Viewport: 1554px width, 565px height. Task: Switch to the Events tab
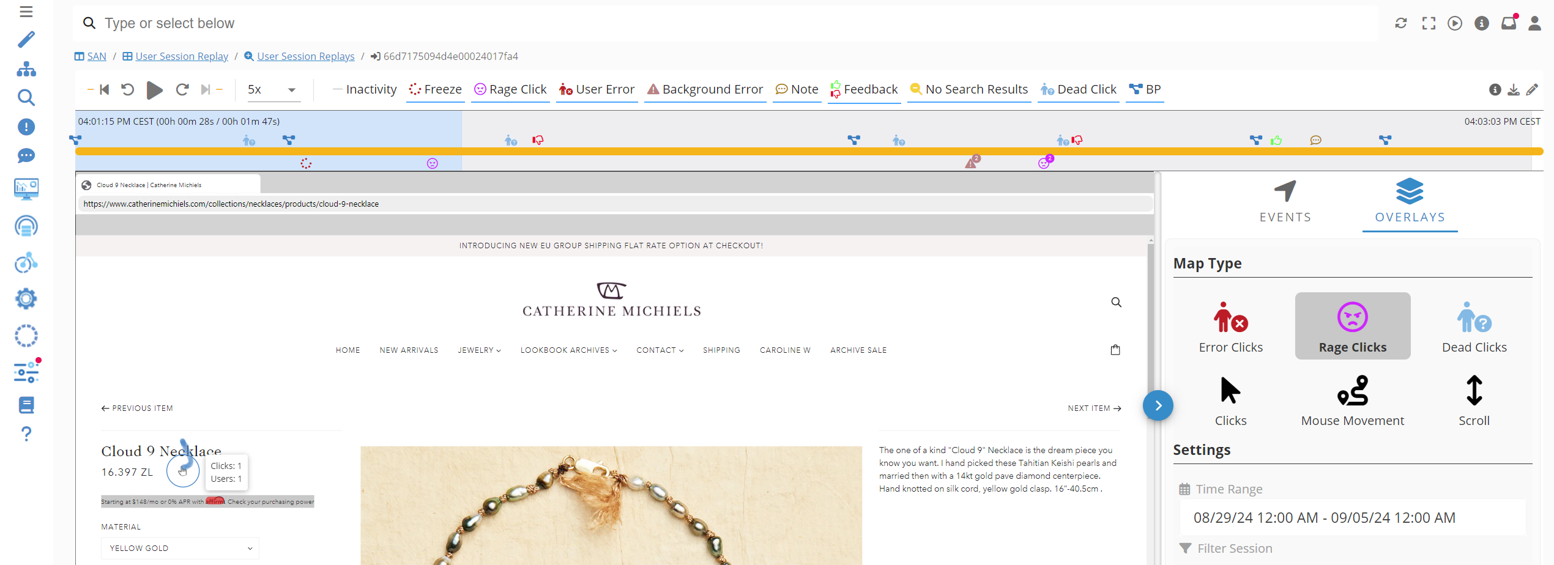[x=1285, y=202]
